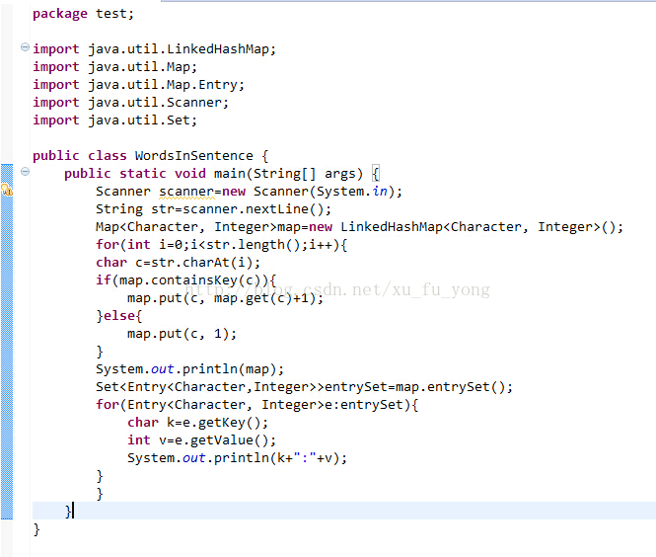This screenshot has height=557, width=656.
Task: Click the final closing brace of class
Action: pos(36,529)
